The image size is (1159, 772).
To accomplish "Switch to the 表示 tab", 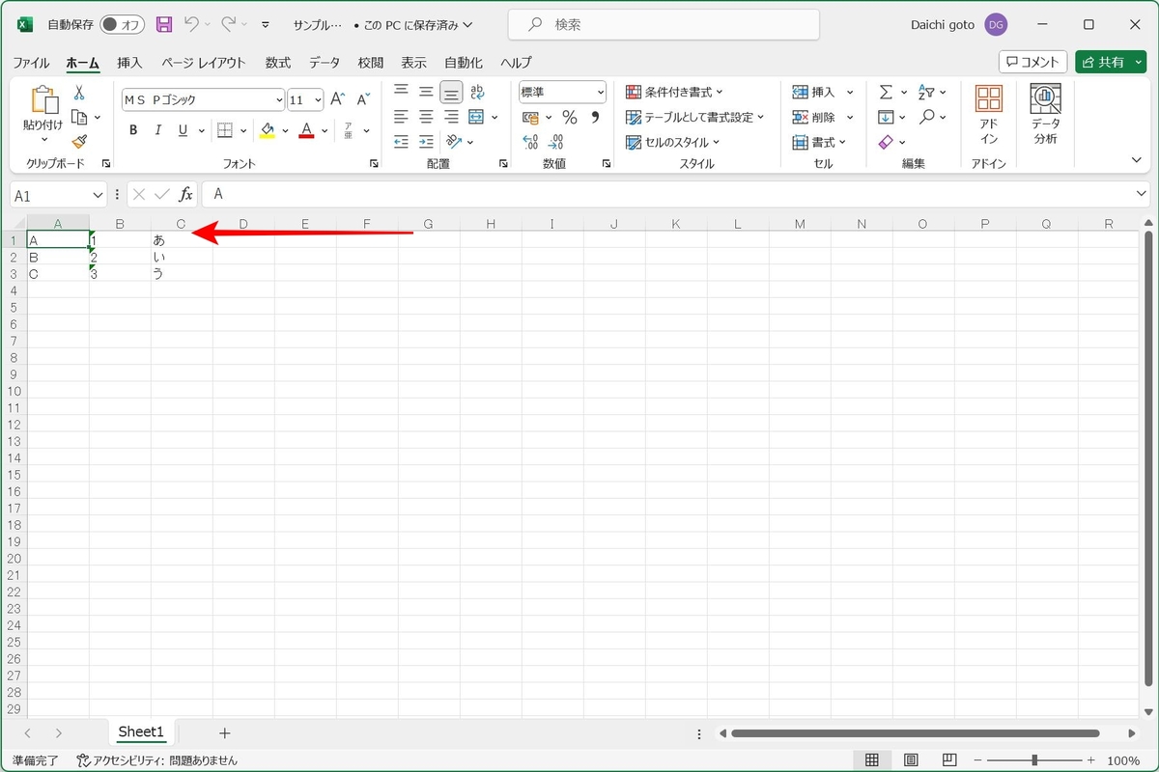I will coord(413,63).
